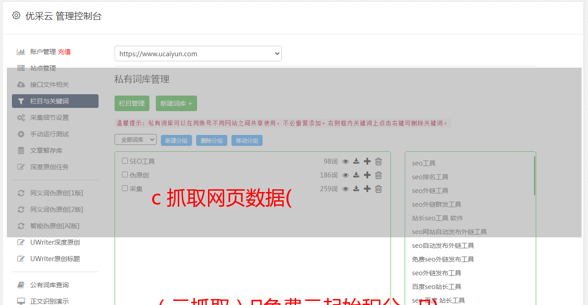Select keyword "免费seo外链发布工具" in the list

(x=443, y=259)
